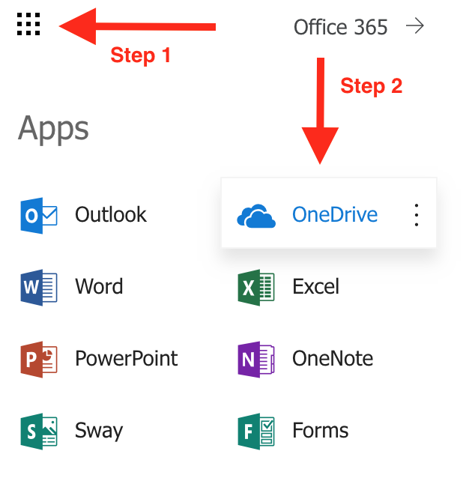This screenshot has height=478, width=466.
Task: Click the PowerPoint app icon
Action: (x=39, y=360)
